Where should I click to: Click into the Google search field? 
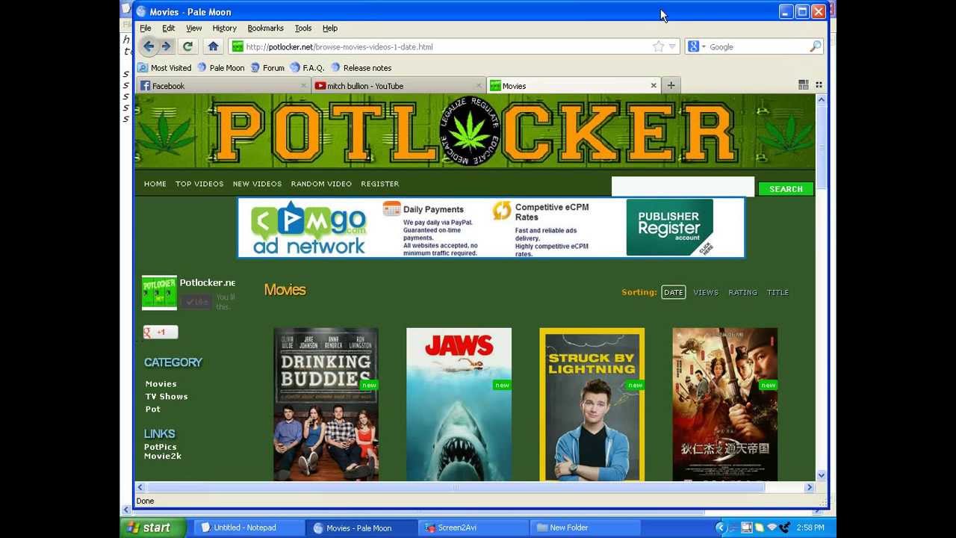(x=757, y=46)
